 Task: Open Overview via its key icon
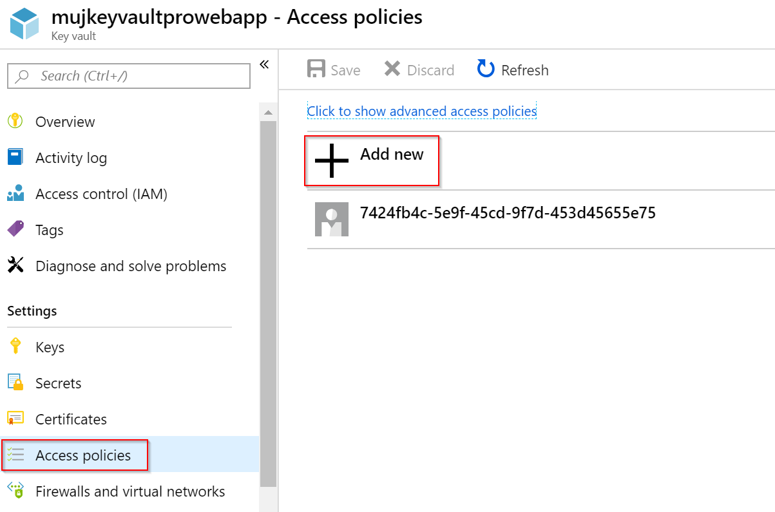pos(15,121)
